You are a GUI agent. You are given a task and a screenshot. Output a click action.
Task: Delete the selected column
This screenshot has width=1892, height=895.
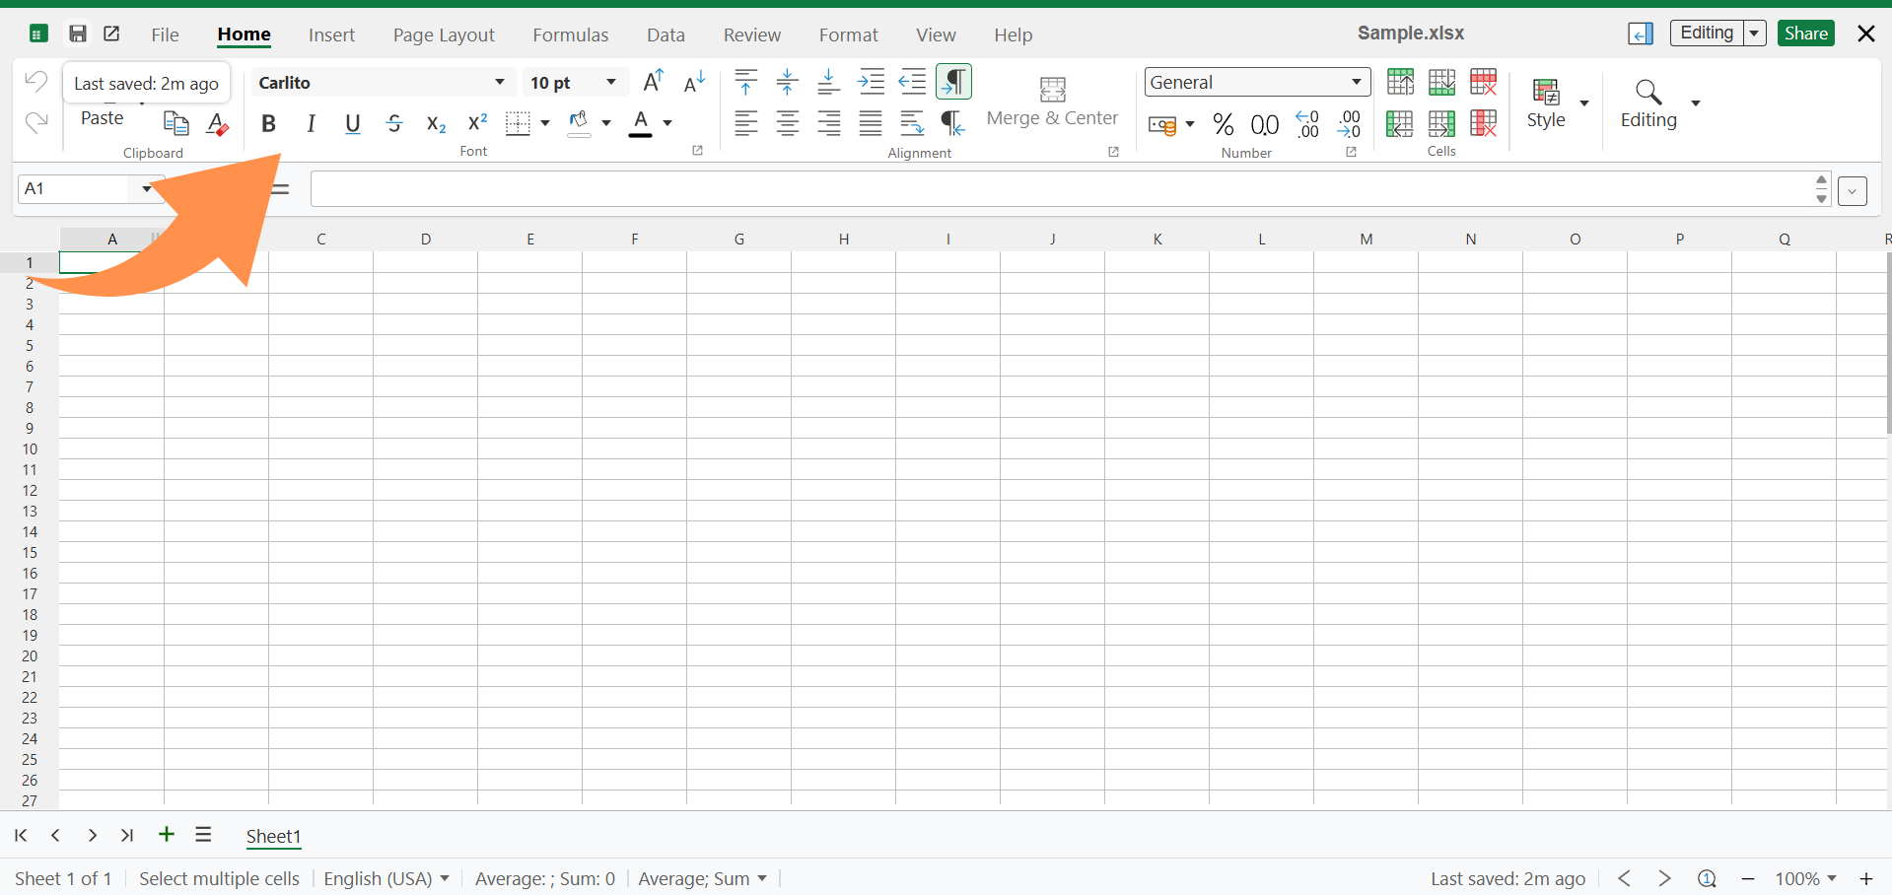[1483, 123]
